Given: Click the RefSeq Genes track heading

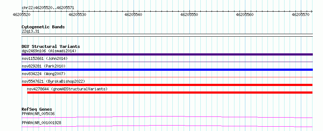Looking at the screenshot, I should [37, 109].
